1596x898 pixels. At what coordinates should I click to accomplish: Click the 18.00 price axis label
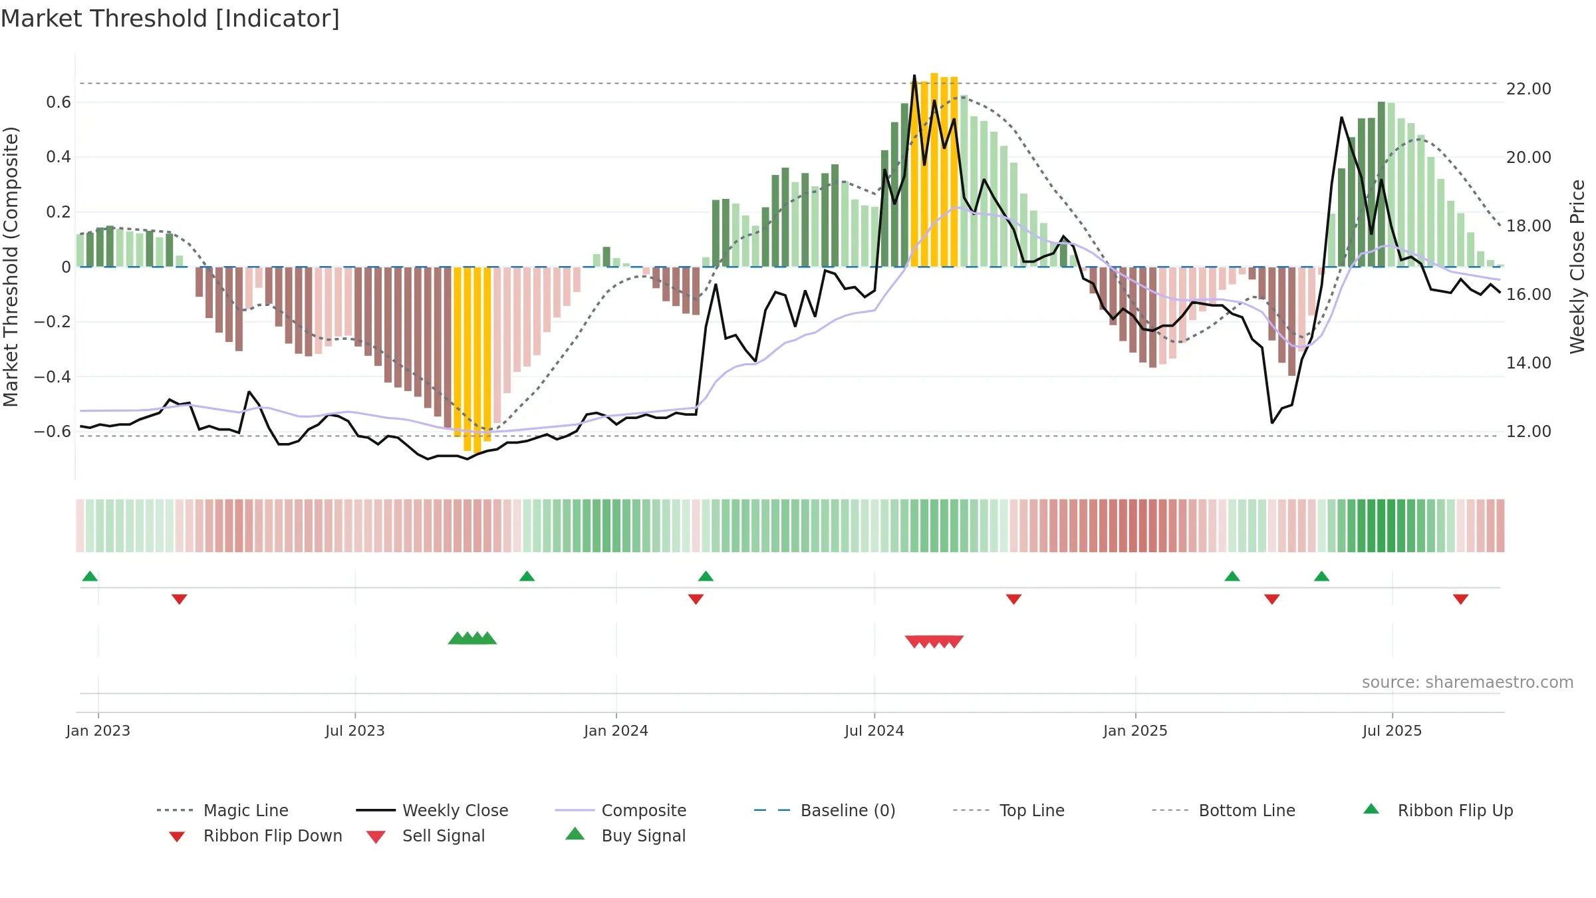pos(1529,226)
